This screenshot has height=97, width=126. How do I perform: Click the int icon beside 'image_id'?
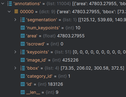pos(23,60)
